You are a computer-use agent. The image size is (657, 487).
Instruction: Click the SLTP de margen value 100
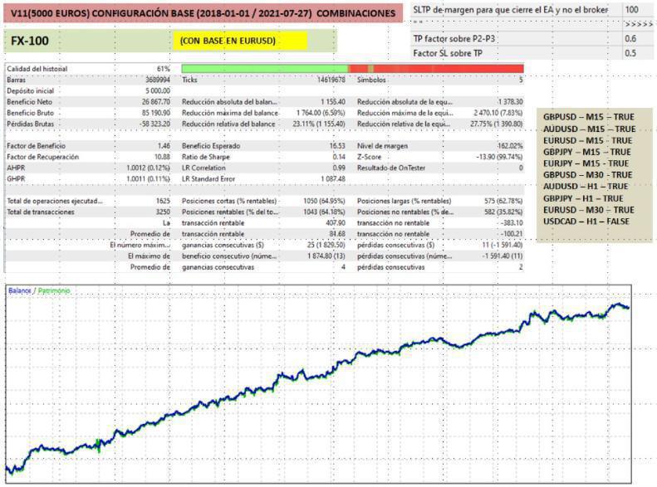[631, 9]
